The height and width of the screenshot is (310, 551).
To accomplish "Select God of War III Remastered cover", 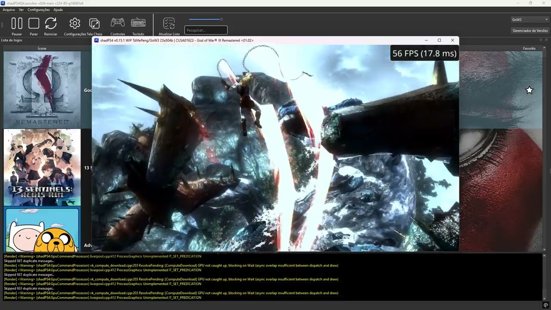I will pos(42,90).
